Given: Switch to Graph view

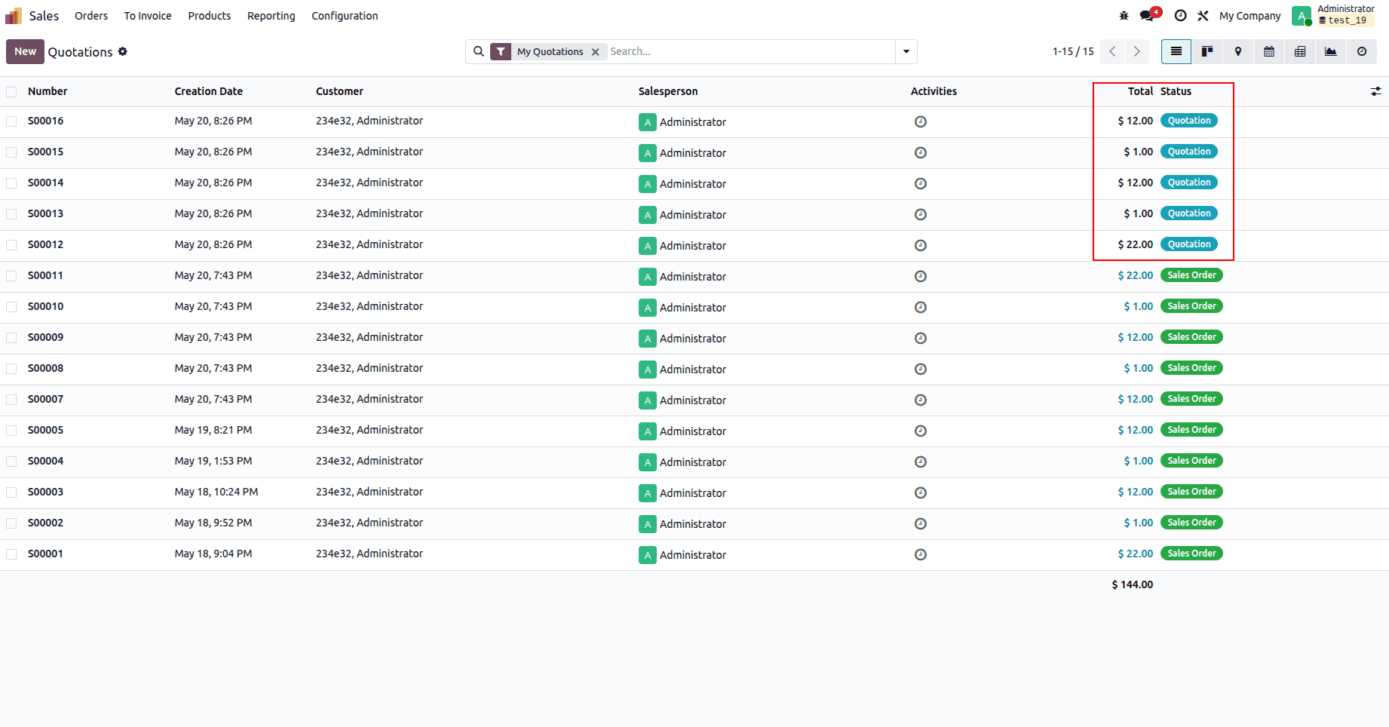Looking at the screenshot, I should pyautogui.click(x=1331, y=51).
